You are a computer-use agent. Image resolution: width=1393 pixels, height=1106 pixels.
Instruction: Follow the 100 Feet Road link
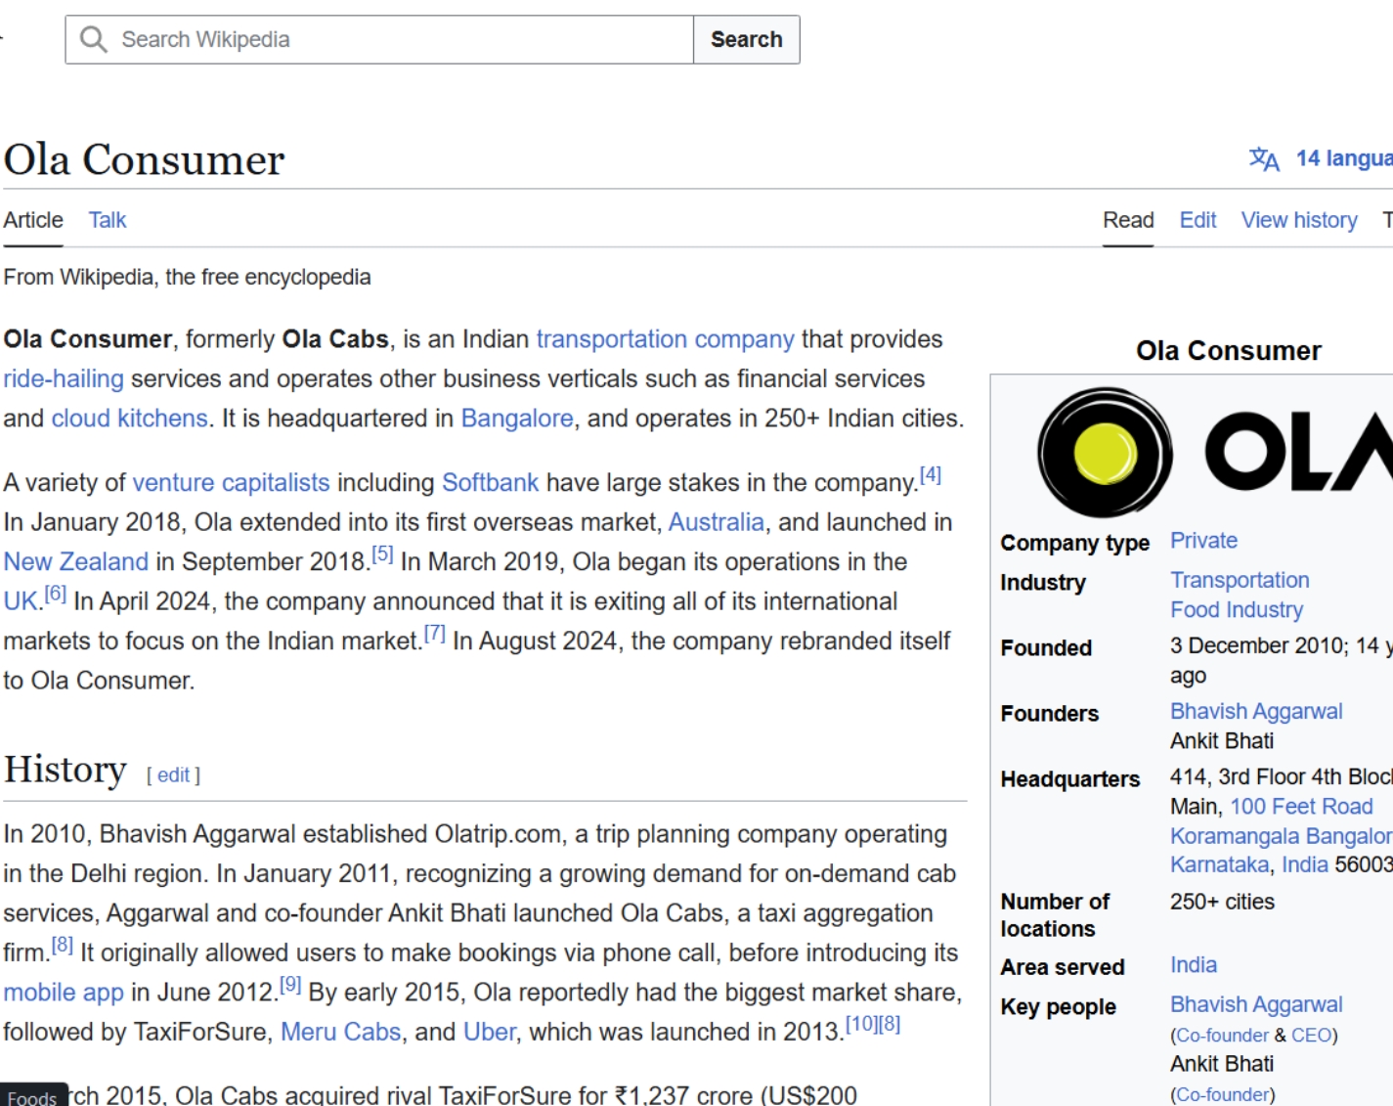tap(1301, 807)
